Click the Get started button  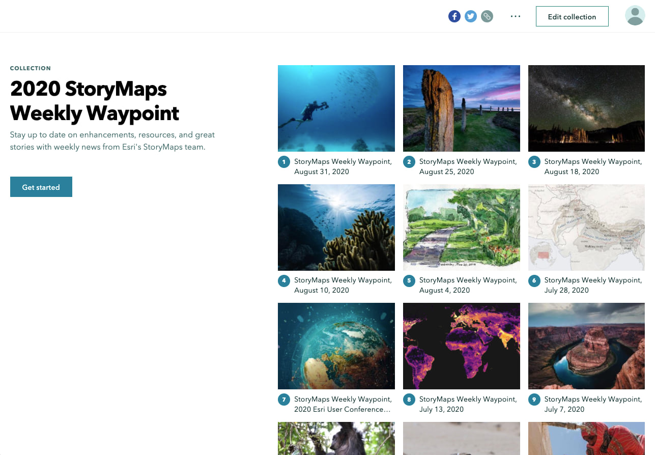pos(41,187)
